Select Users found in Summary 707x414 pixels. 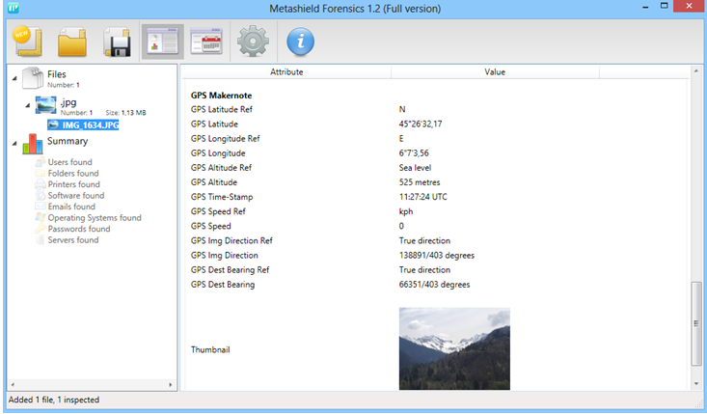(69, 162)
